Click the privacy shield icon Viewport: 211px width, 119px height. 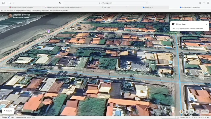coord(60,3)
